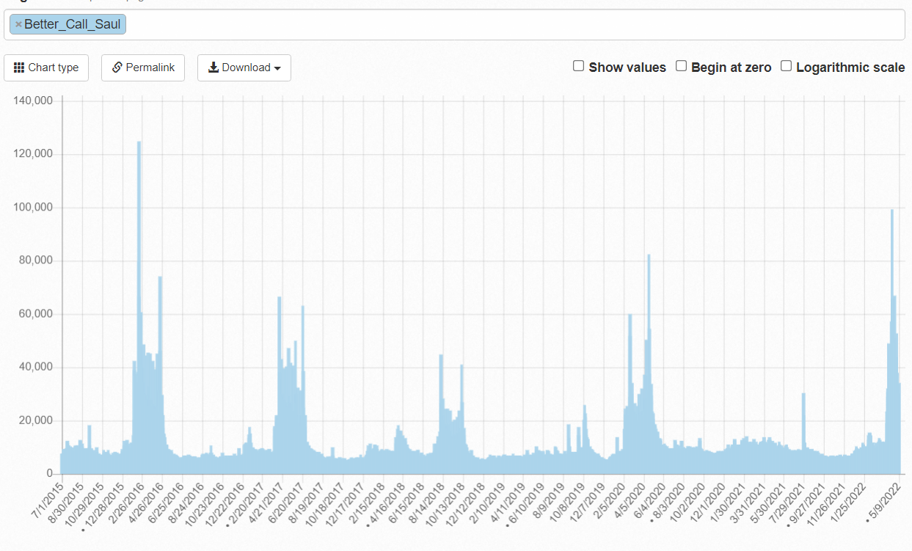Screen dimensions: 912x551
Task: Click the 60,000 y-axis label
Action: pyautogui.click(x=37, y=314)
